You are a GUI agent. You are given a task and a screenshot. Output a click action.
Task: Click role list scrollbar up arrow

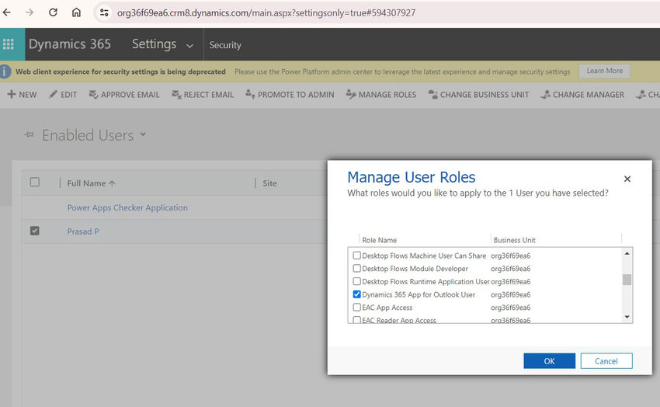627,253
